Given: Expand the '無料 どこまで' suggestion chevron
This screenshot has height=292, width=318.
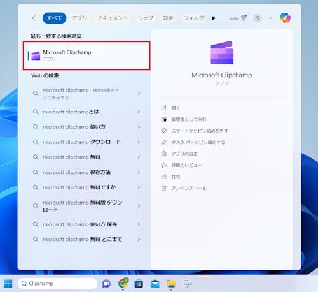Looking at the screenshot, I should point(139,239).
